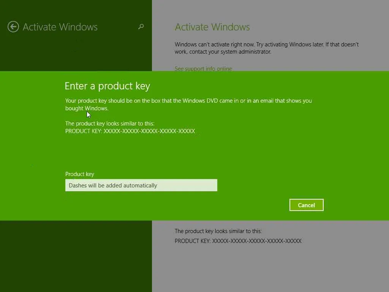Cancel the product key dialog

pos(307,205)
